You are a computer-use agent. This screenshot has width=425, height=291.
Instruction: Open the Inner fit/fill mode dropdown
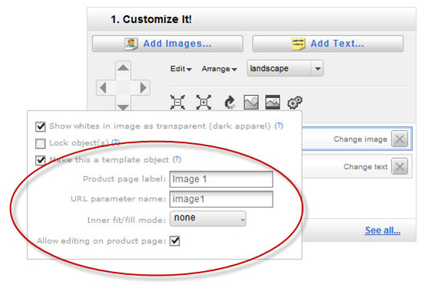208,218
